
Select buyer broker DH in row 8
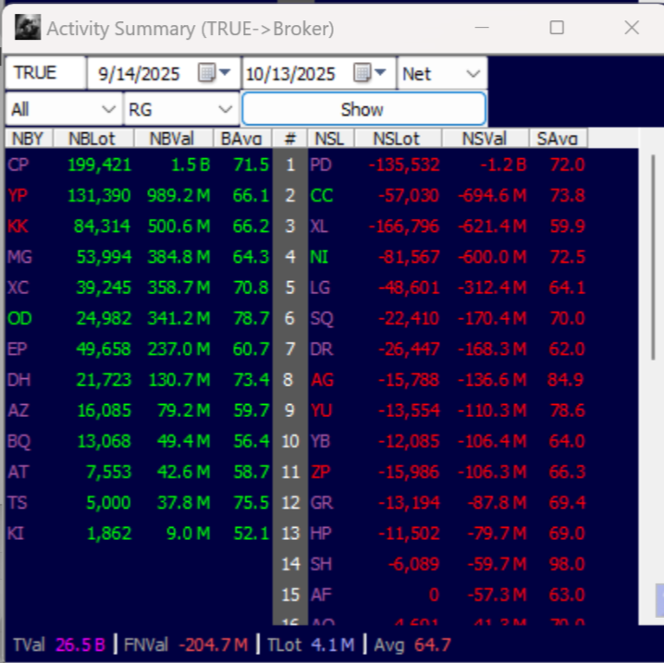tap(19, 380)
